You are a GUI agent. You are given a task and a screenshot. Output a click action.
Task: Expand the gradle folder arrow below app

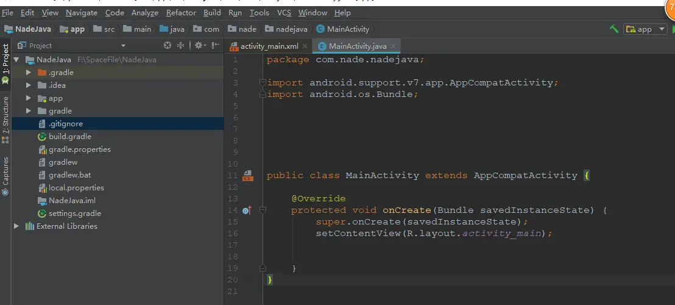pyautogui.click(x=29, y=110)
